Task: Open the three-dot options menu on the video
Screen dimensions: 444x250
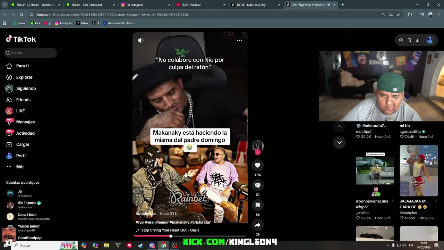Action: [239, 40]
